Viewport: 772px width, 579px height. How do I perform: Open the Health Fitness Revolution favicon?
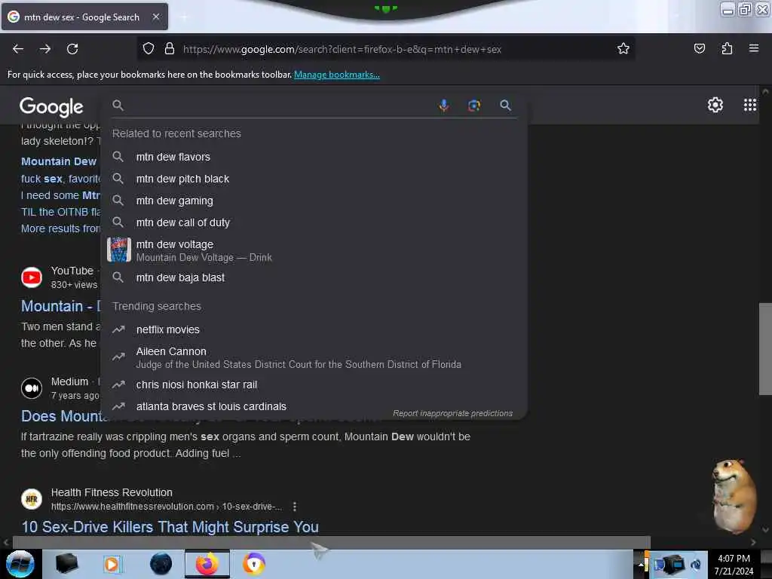coord(32,499)
